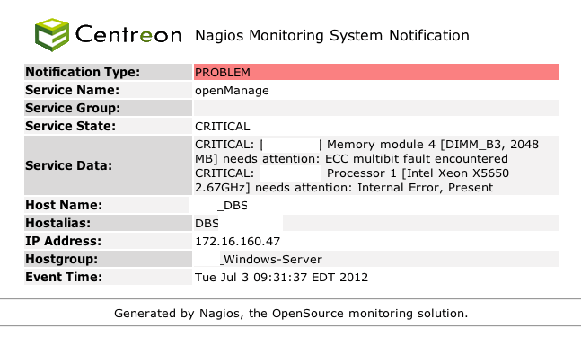Click the Notification Type label
581x337 pixels.
pos(83,72)
